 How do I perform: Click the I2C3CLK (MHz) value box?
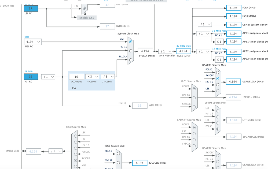(140, 163)
